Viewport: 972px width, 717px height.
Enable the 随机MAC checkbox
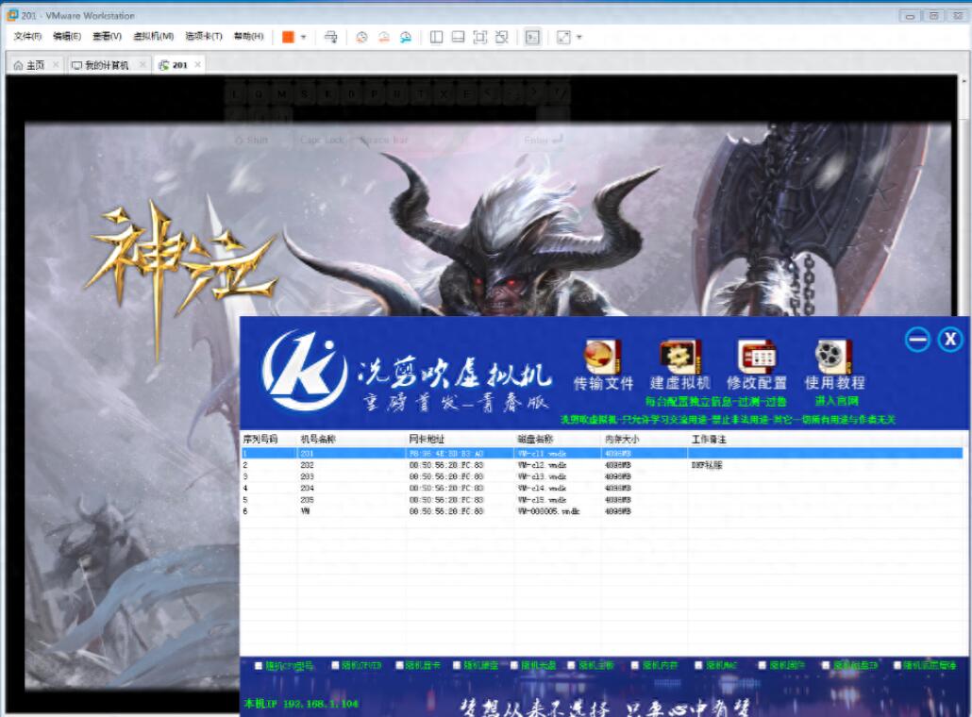coord(698,665)
